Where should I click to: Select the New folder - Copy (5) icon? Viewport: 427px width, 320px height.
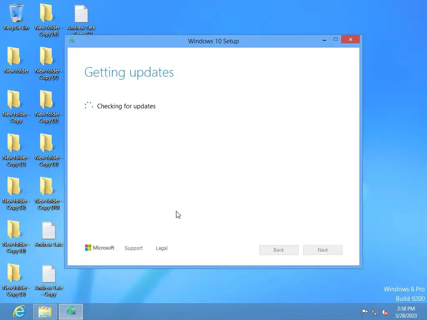pos(16,280)
